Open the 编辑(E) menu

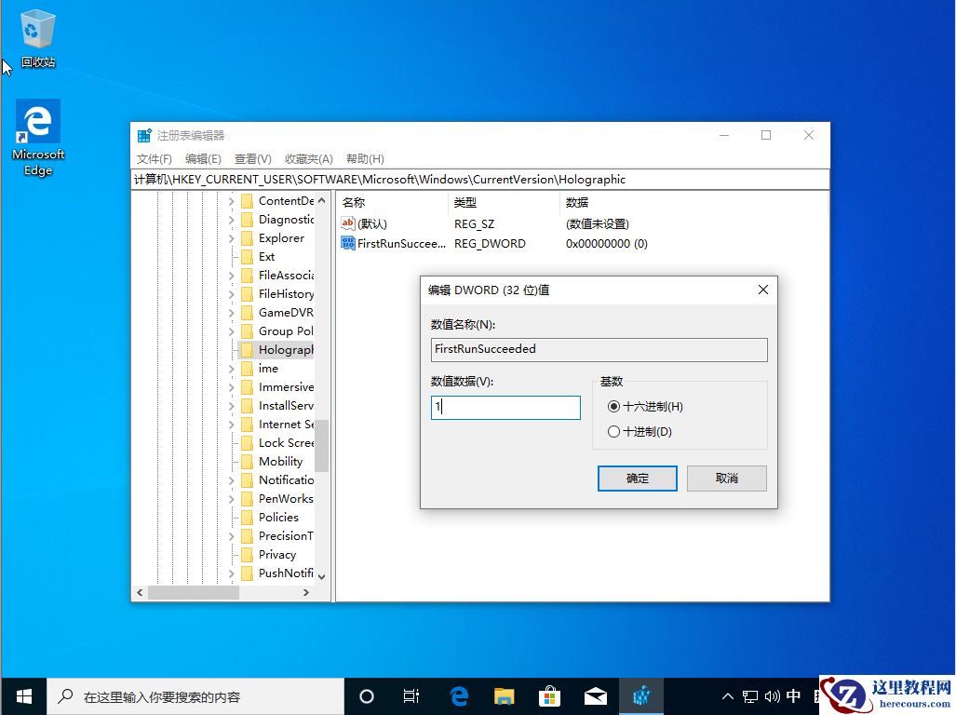click(x=202, y=158)
